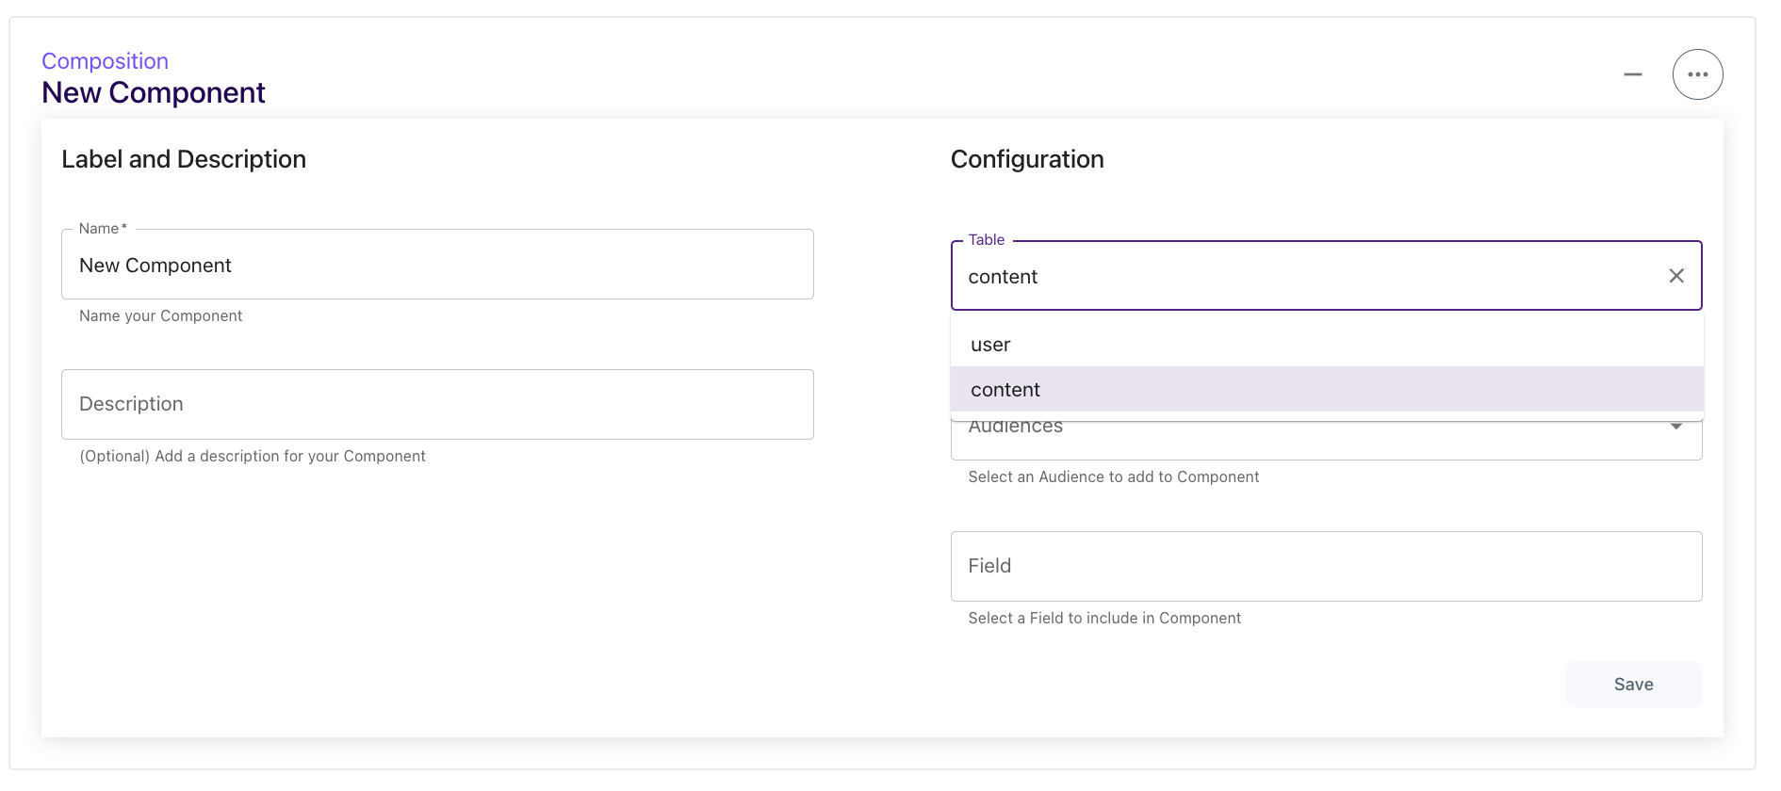Click the Configuration section heading
This screenshot has height=791, width=1781.
pyautogui.click(x=1027, y=159)
